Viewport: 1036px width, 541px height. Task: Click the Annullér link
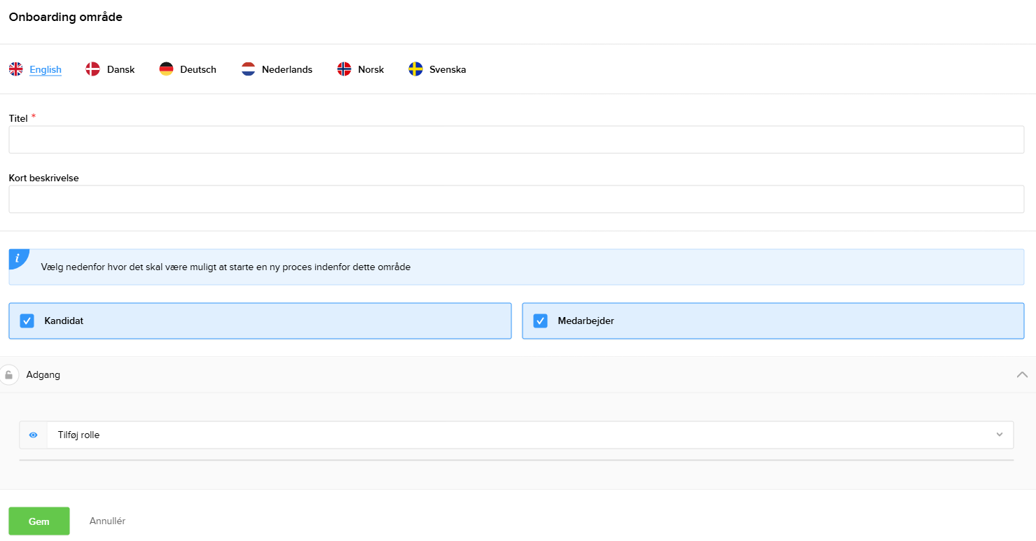(x=106, y=521)
